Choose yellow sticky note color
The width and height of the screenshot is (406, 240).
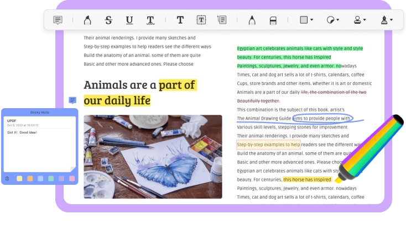coord(20,178)
